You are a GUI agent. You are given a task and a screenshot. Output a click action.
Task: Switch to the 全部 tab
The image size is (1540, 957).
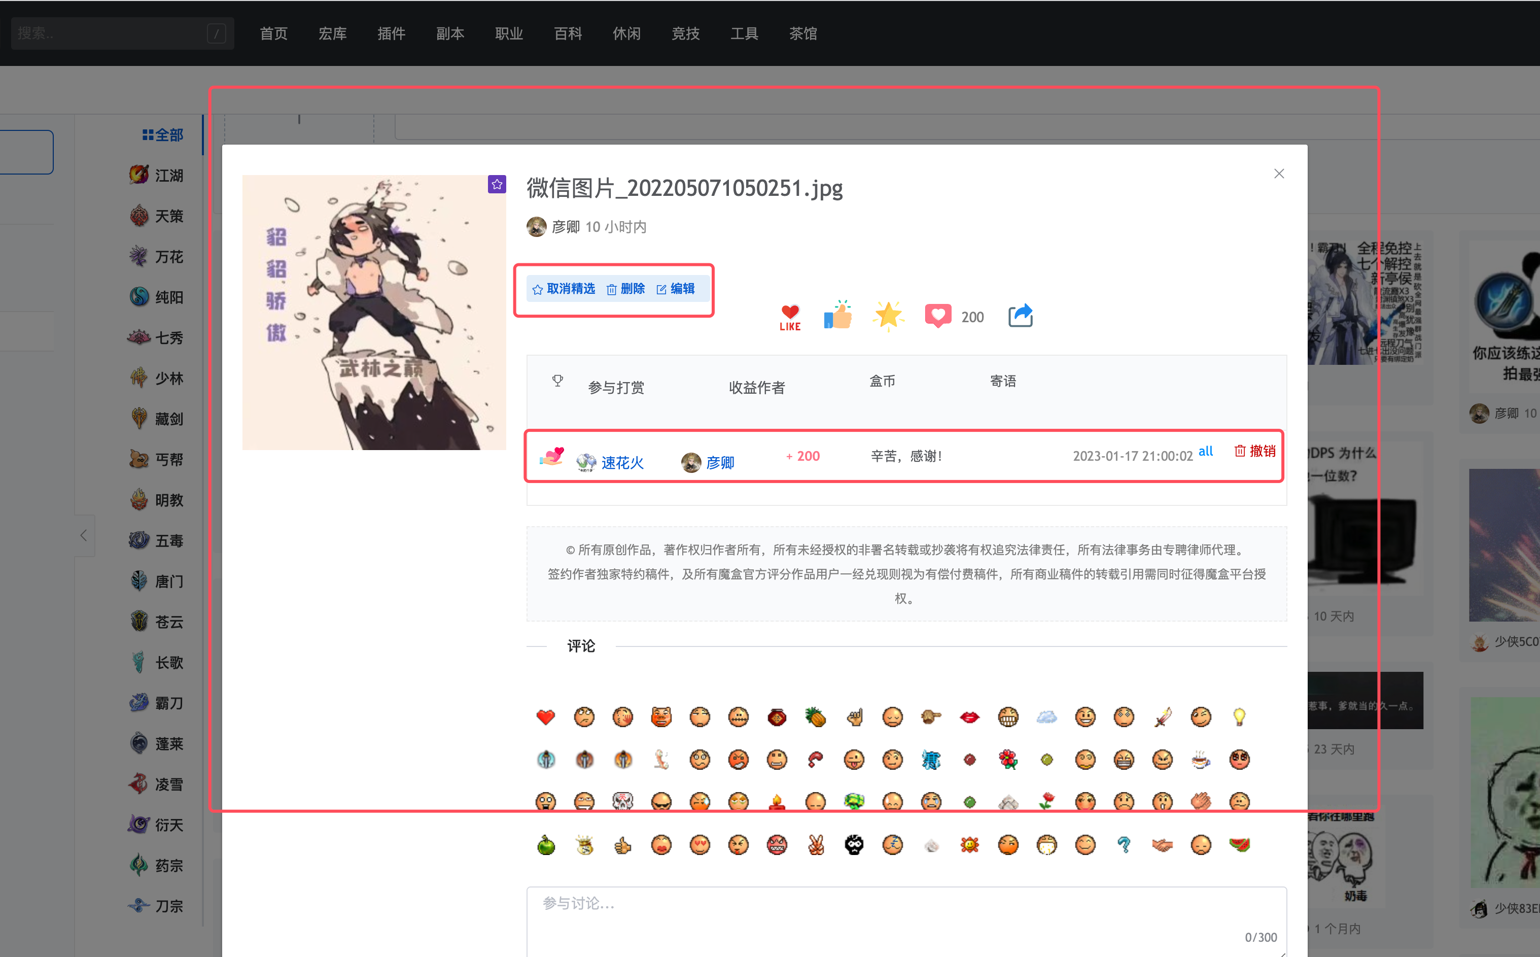pyautogui.click(x=162, y=134)
